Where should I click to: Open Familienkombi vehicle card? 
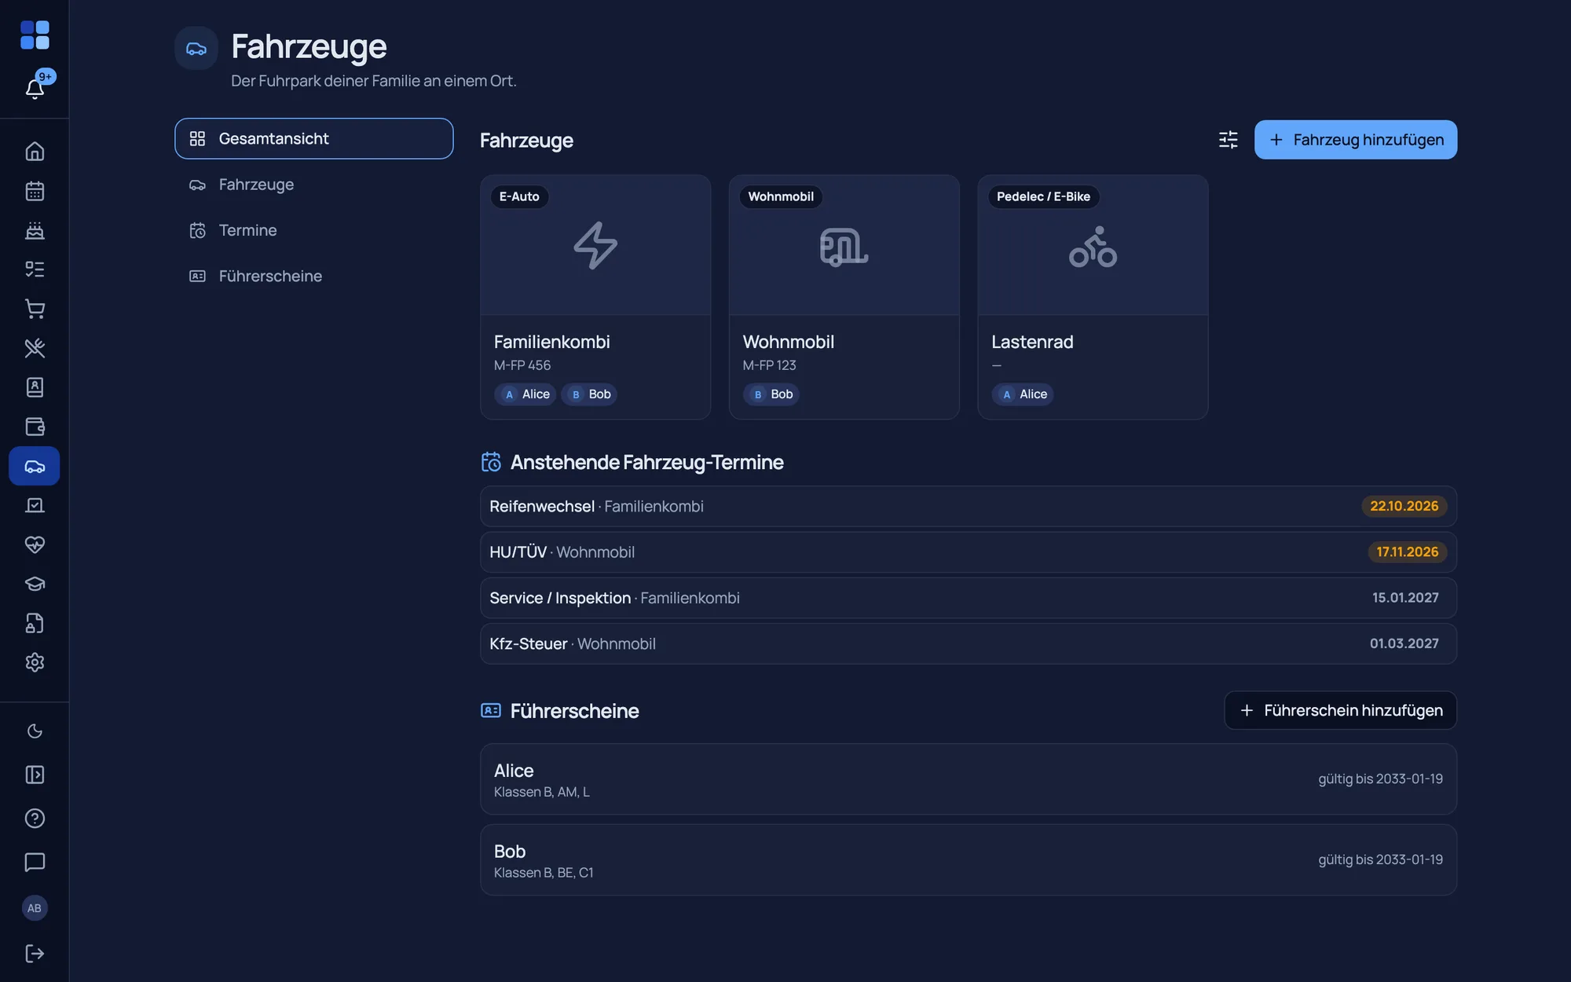click(x=595, y=297)
